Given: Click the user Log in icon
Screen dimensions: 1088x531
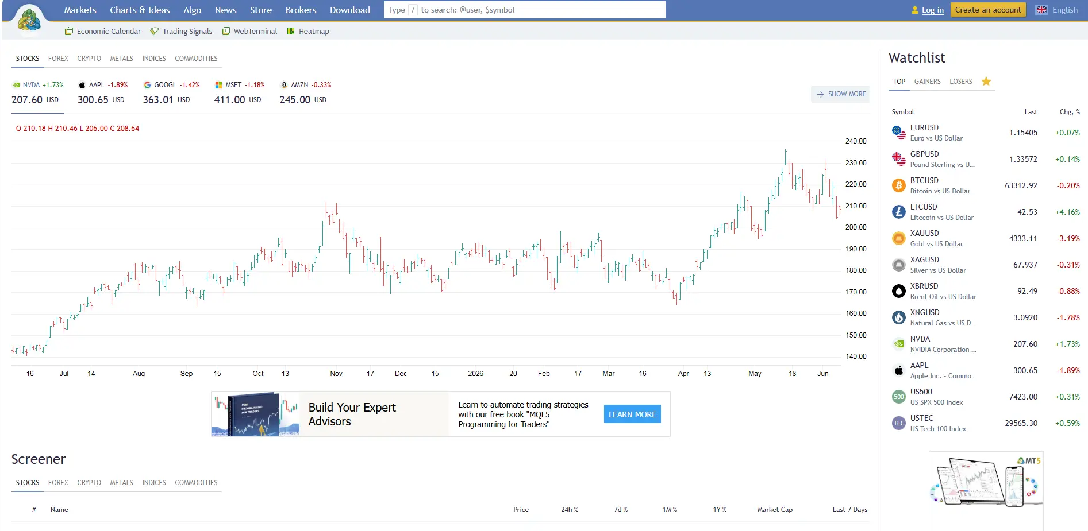Looking at the screenshot, I should [915, 10].
